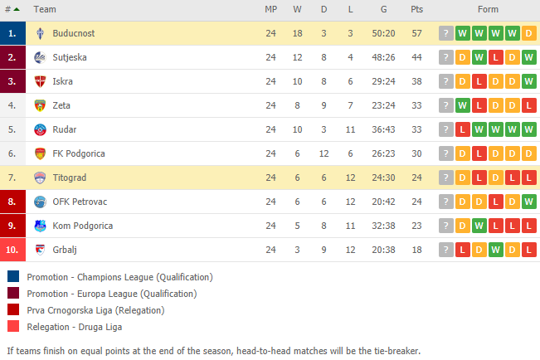Screen dimensions: 540x360
Task: Click the Team column header
Action: point(45,9)
